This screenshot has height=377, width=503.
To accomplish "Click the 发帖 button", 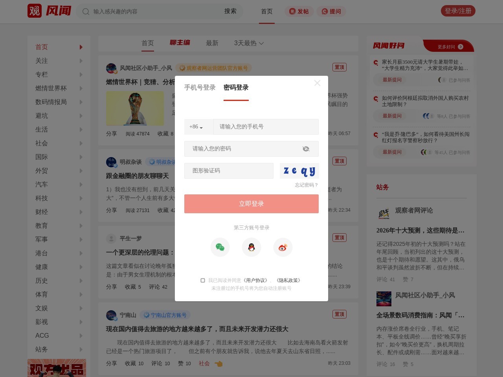I will pos(299,11).
